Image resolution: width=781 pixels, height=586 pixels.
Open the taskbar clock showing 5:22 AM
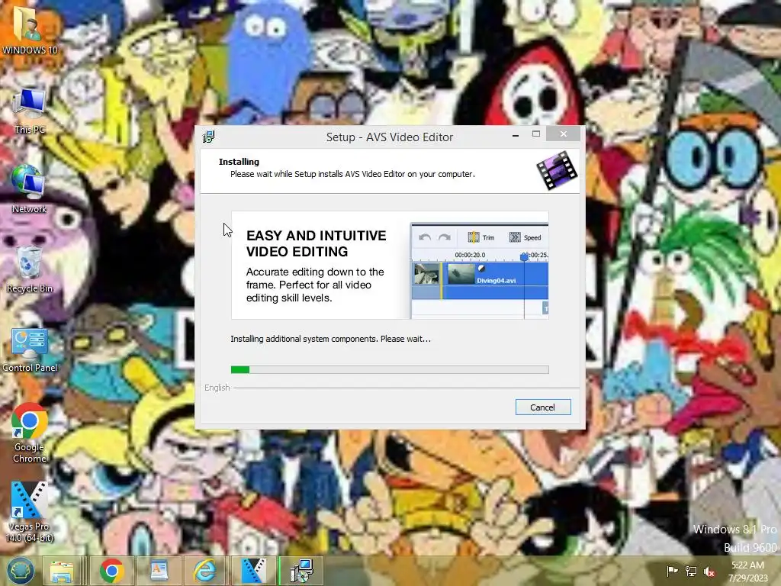click(x=747, y=572)
